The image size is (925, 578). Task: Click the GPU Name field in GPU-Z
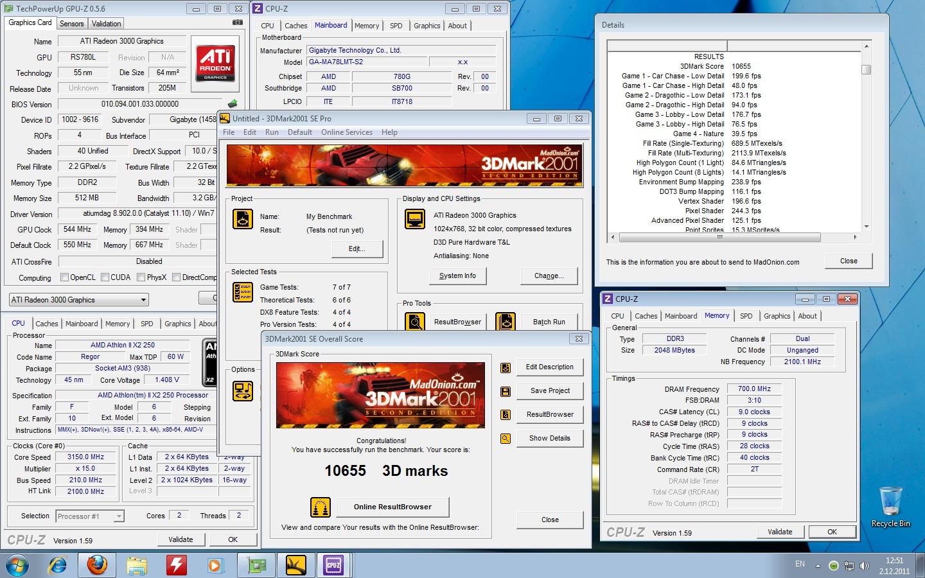pyautogui.click(x=122, y=41)
